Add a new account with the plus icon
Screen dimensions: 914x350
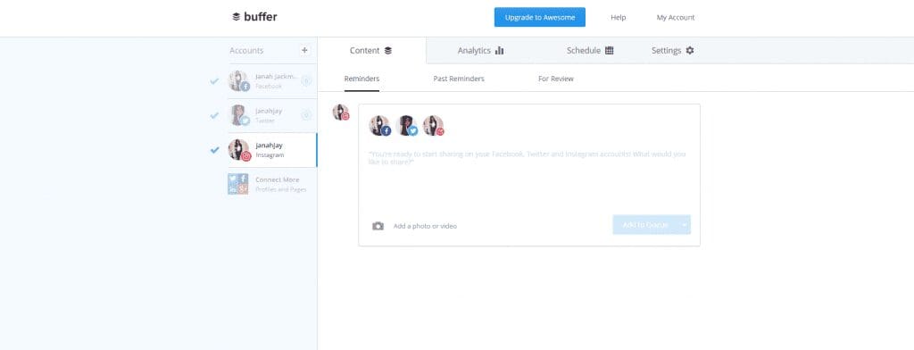[304, 50]
